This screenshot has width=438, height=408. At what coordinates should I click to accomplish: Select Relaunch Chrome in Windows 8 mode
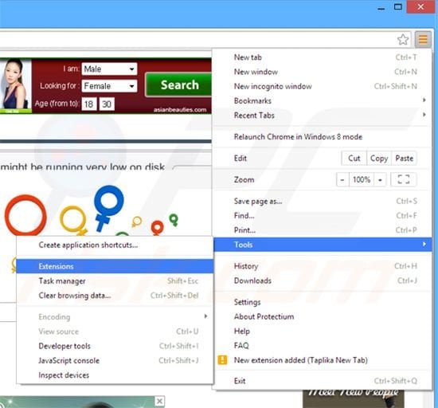[322, 136]
